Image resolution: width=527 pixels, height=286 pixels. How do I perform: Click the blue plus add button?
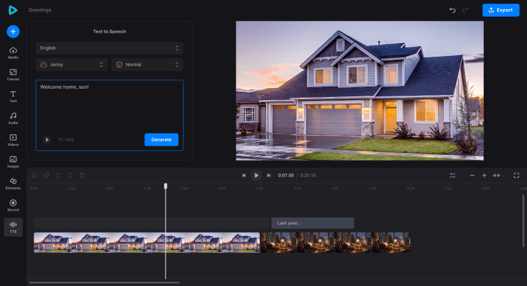[x=13, y=31]
